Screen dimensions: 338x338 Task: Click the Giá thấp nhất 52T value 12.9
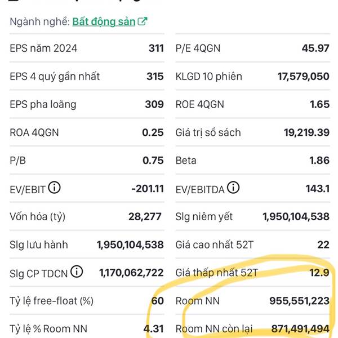click(319, 273)
